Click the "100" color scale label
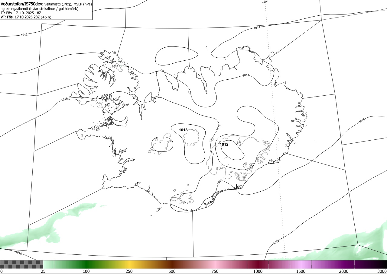 tap(86, 271)
